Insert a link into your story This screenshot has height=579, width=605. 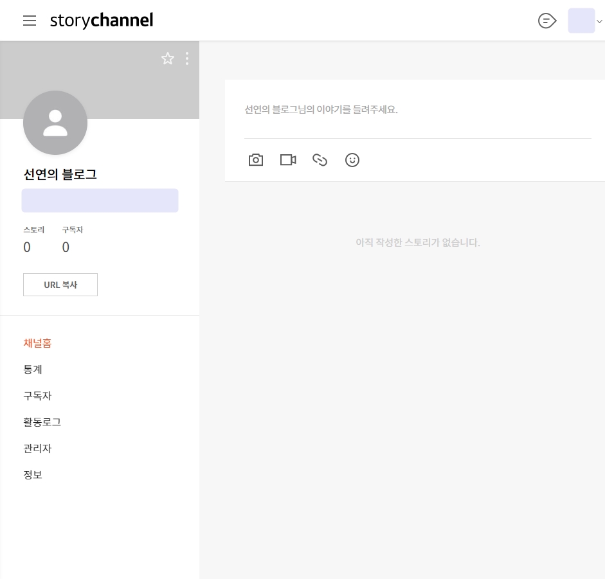320,159
